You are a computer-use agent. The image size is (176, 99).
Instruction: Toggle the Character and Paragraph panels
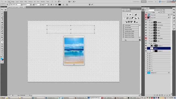pos(67,5)
